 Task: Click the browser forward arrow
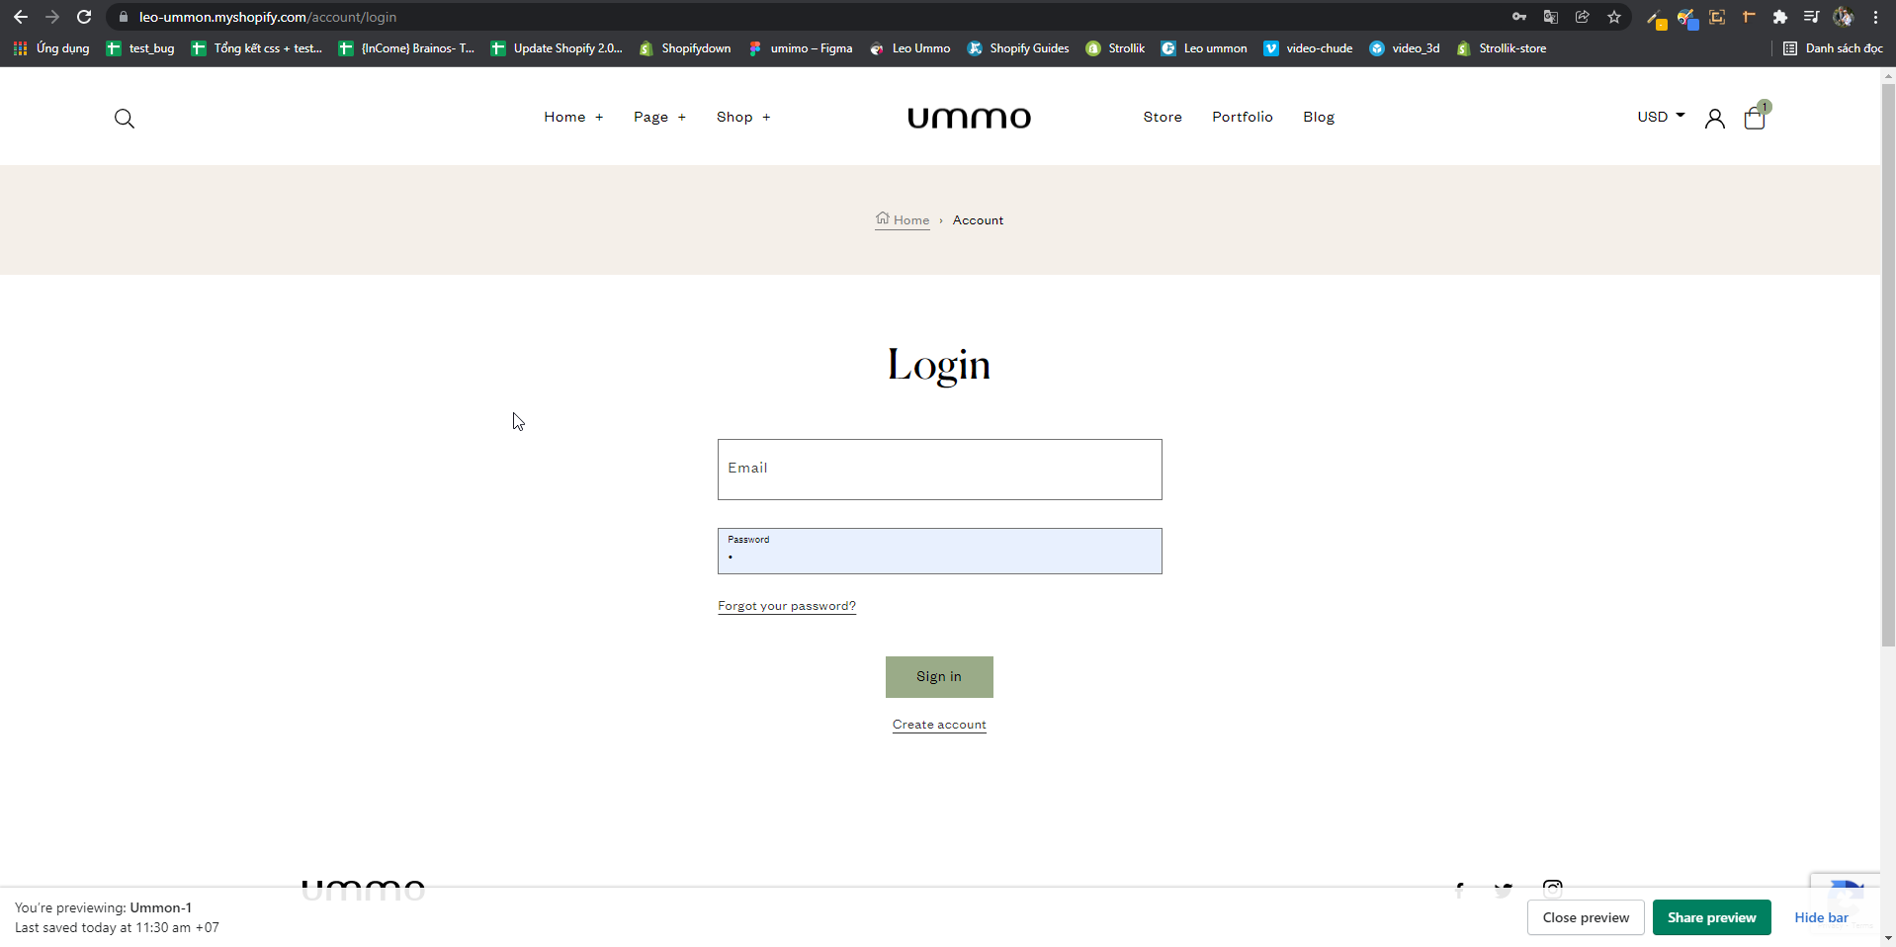(x=52, y=17)
